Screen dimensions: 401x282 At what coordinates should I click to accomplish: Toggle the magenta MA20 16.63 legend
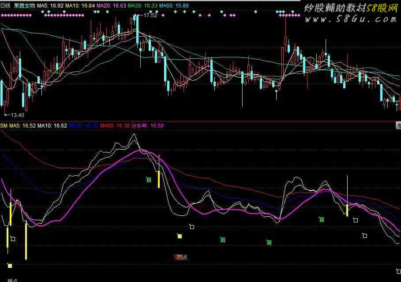(x=110, y=6)
